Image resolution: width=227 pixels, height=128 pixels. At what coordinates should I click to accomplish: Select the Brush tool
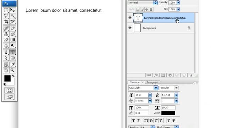[x=13, y=28]
